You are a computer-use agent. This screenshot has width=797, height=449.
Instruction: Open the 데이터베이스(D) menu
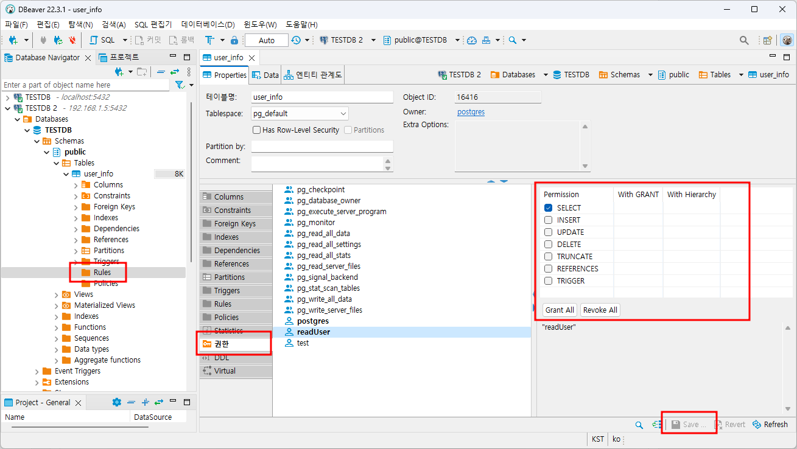click(x=208, y=25)
